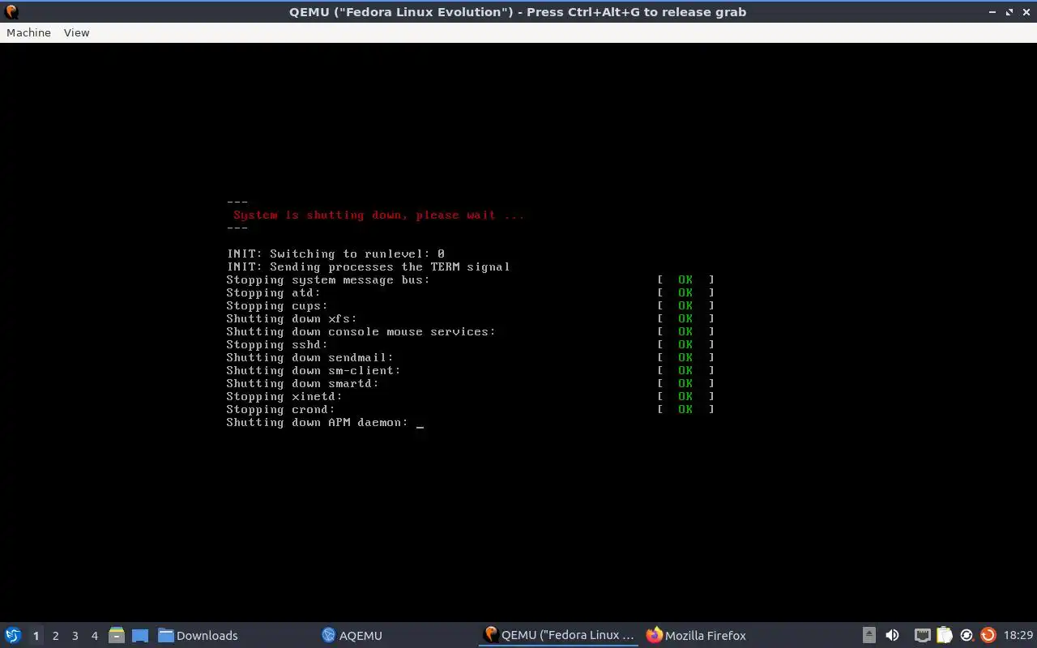Viewport: 1037px width, 648px height.
Task: Open the clipboard manager tray icon
Action: pyautogui.click(x=945, y=635)
